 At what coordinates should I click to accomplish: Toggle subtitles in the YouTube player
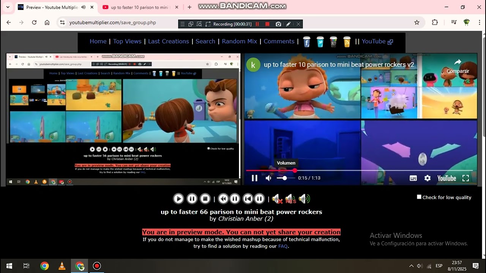(x=413, y=178)
